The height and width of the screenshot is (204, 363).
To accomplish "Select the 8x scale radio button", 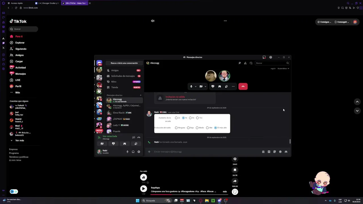I will (x=190, y=118).
